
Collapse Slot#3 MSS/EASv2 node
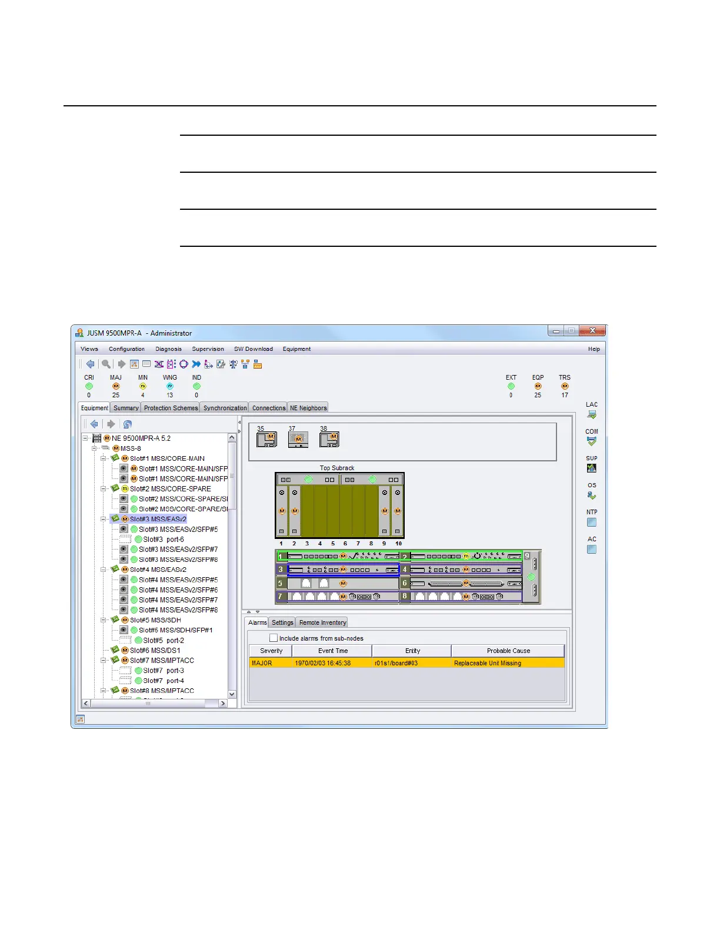pos(103,519)
